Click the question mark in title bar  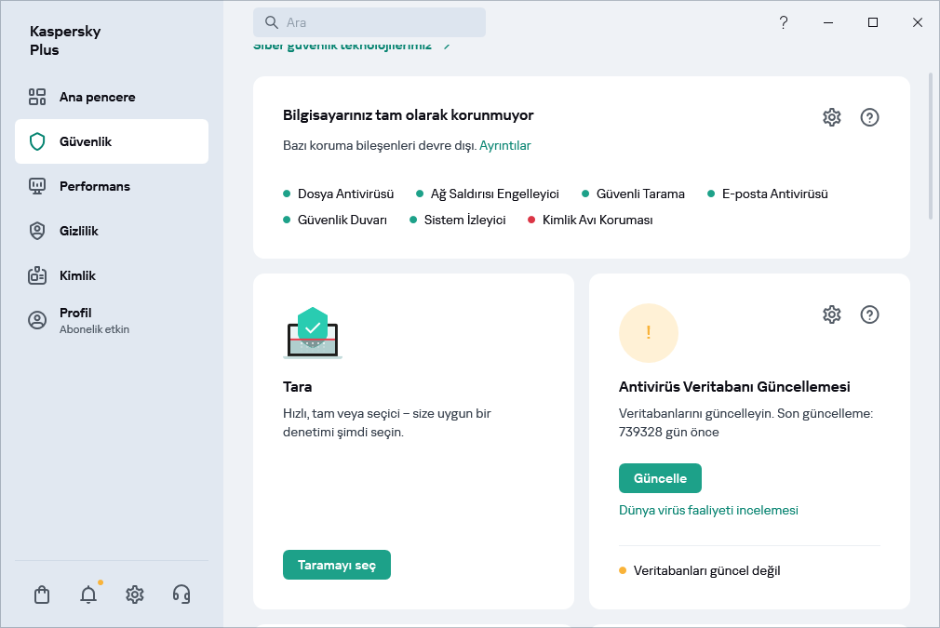pos(784,22)
